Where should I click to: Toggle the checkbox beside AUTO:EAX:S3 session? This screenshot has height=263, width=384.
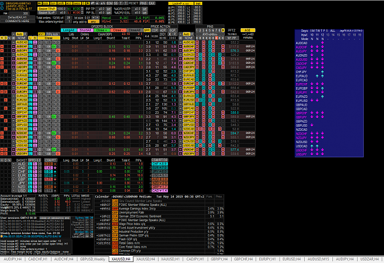click(x=1, y=227)
